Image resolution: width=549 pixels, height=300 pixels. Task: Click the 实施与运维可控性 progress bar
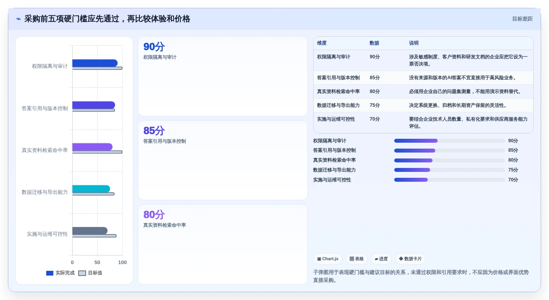click(449, 180)
